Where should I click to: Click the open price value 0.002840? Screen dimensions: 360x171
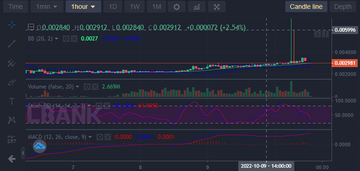tap(56, 27)
